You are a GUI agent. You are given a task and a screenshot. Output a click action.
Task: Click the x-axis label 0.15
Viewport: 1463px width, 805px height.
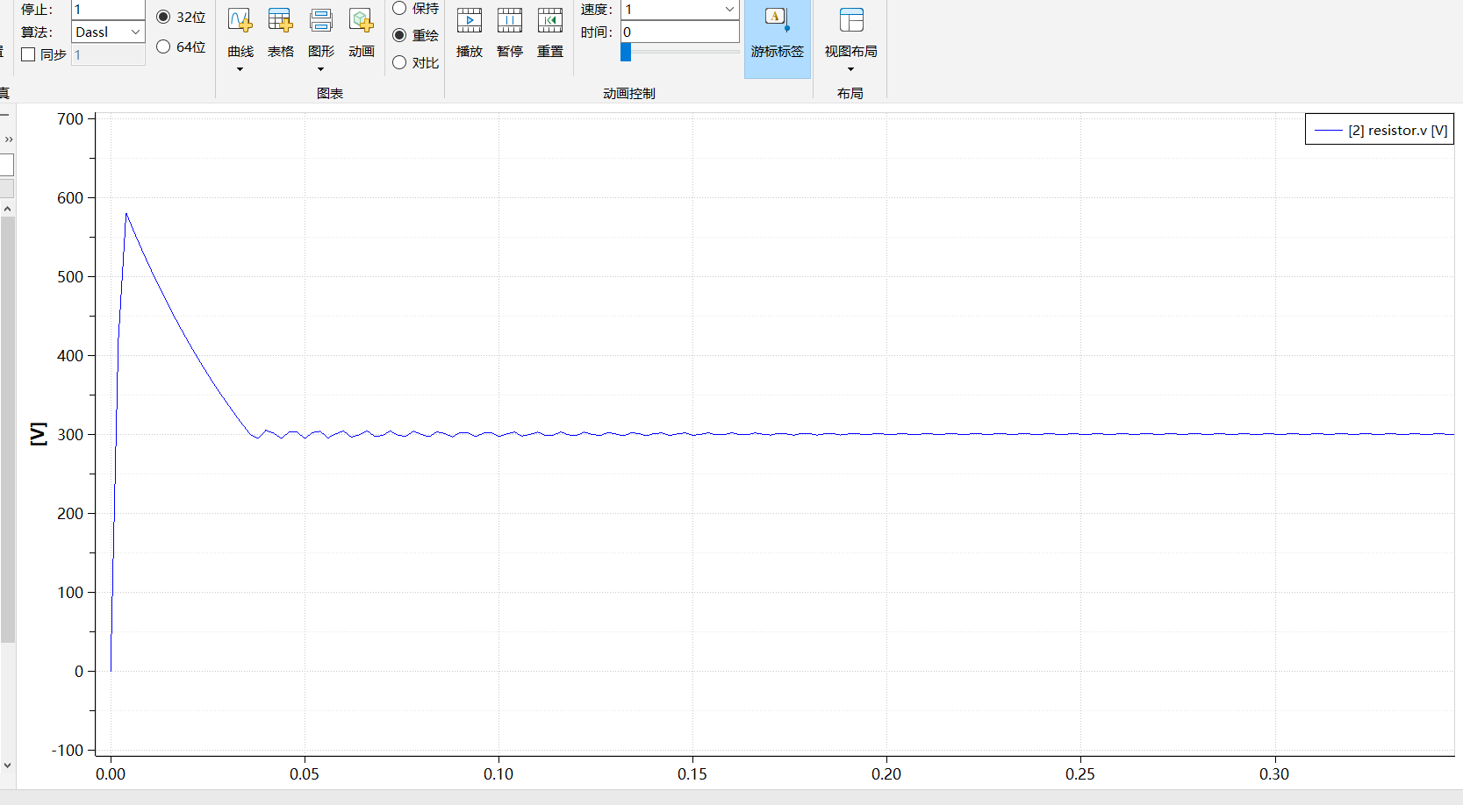click(x=692, y=773)
